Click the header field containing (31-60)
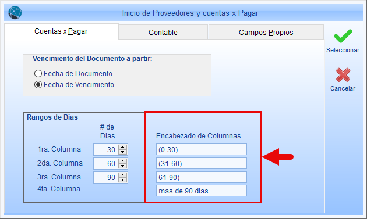 [202, 163]
